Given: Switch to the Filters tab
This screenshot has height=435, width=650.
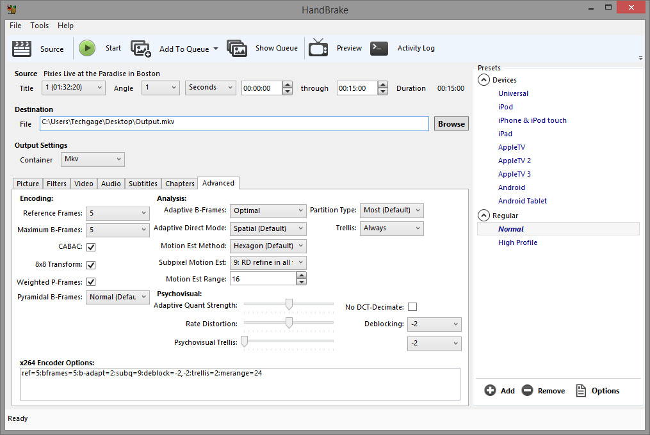Looking at the screenshot, I should tap(56, 184).
